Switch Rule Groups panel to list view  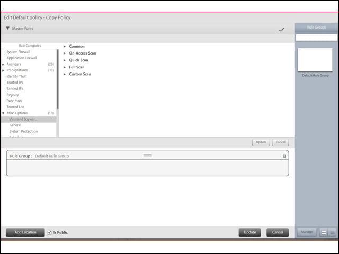[332, 232]
